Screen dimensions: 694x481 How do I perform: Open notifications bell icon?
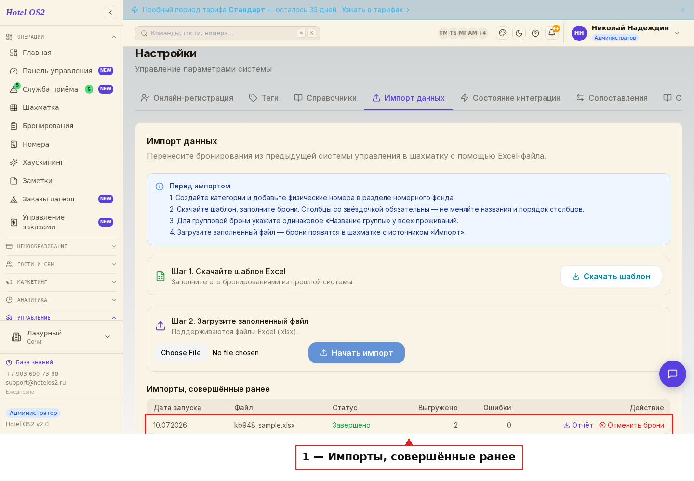[x=552, y=33]
